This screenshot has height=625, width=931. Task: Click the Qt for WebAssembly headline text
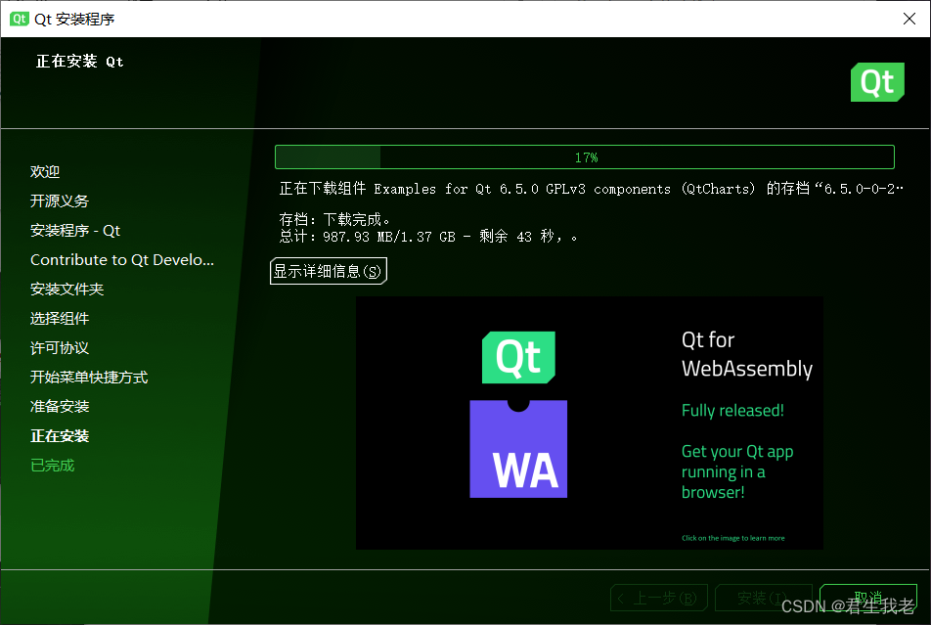(746, 354)
